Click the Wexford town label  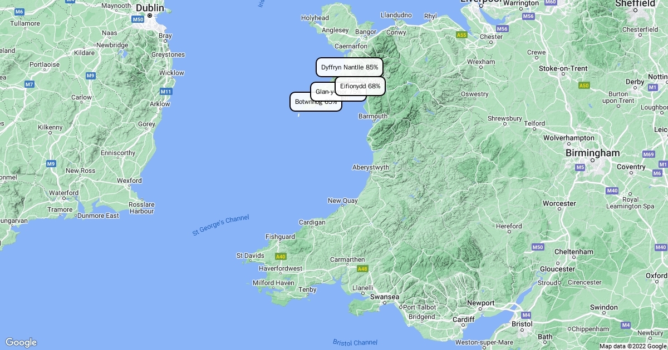click(x=129, y=181)
